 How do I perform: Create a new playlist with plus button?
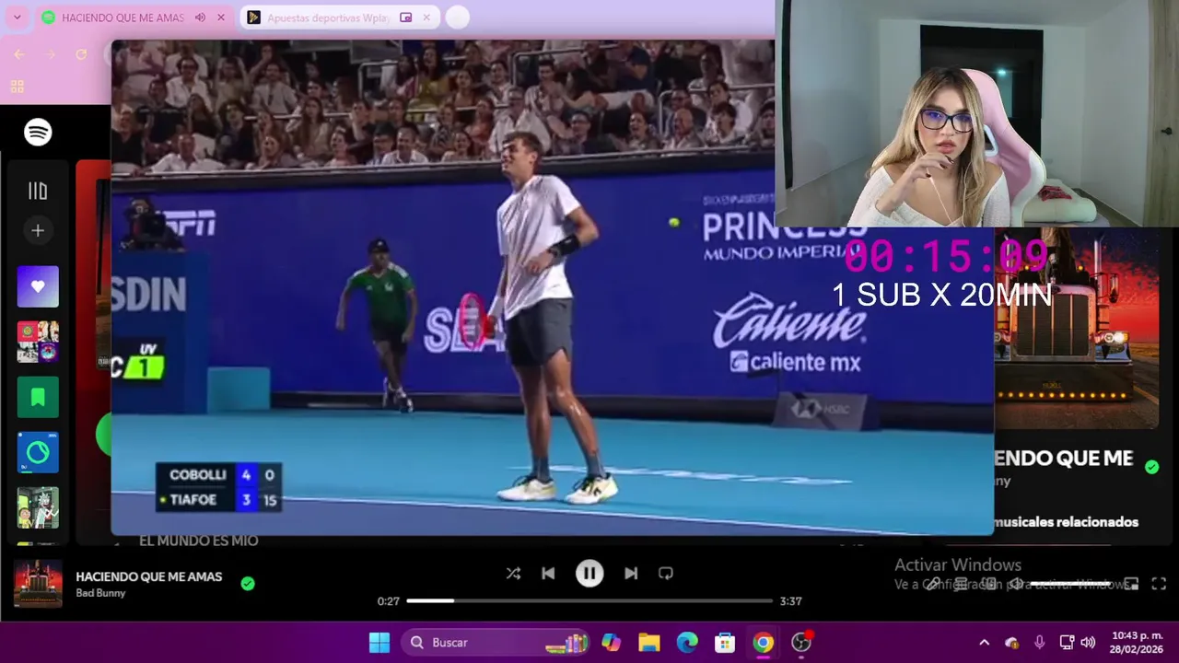(x=38, y=230)
